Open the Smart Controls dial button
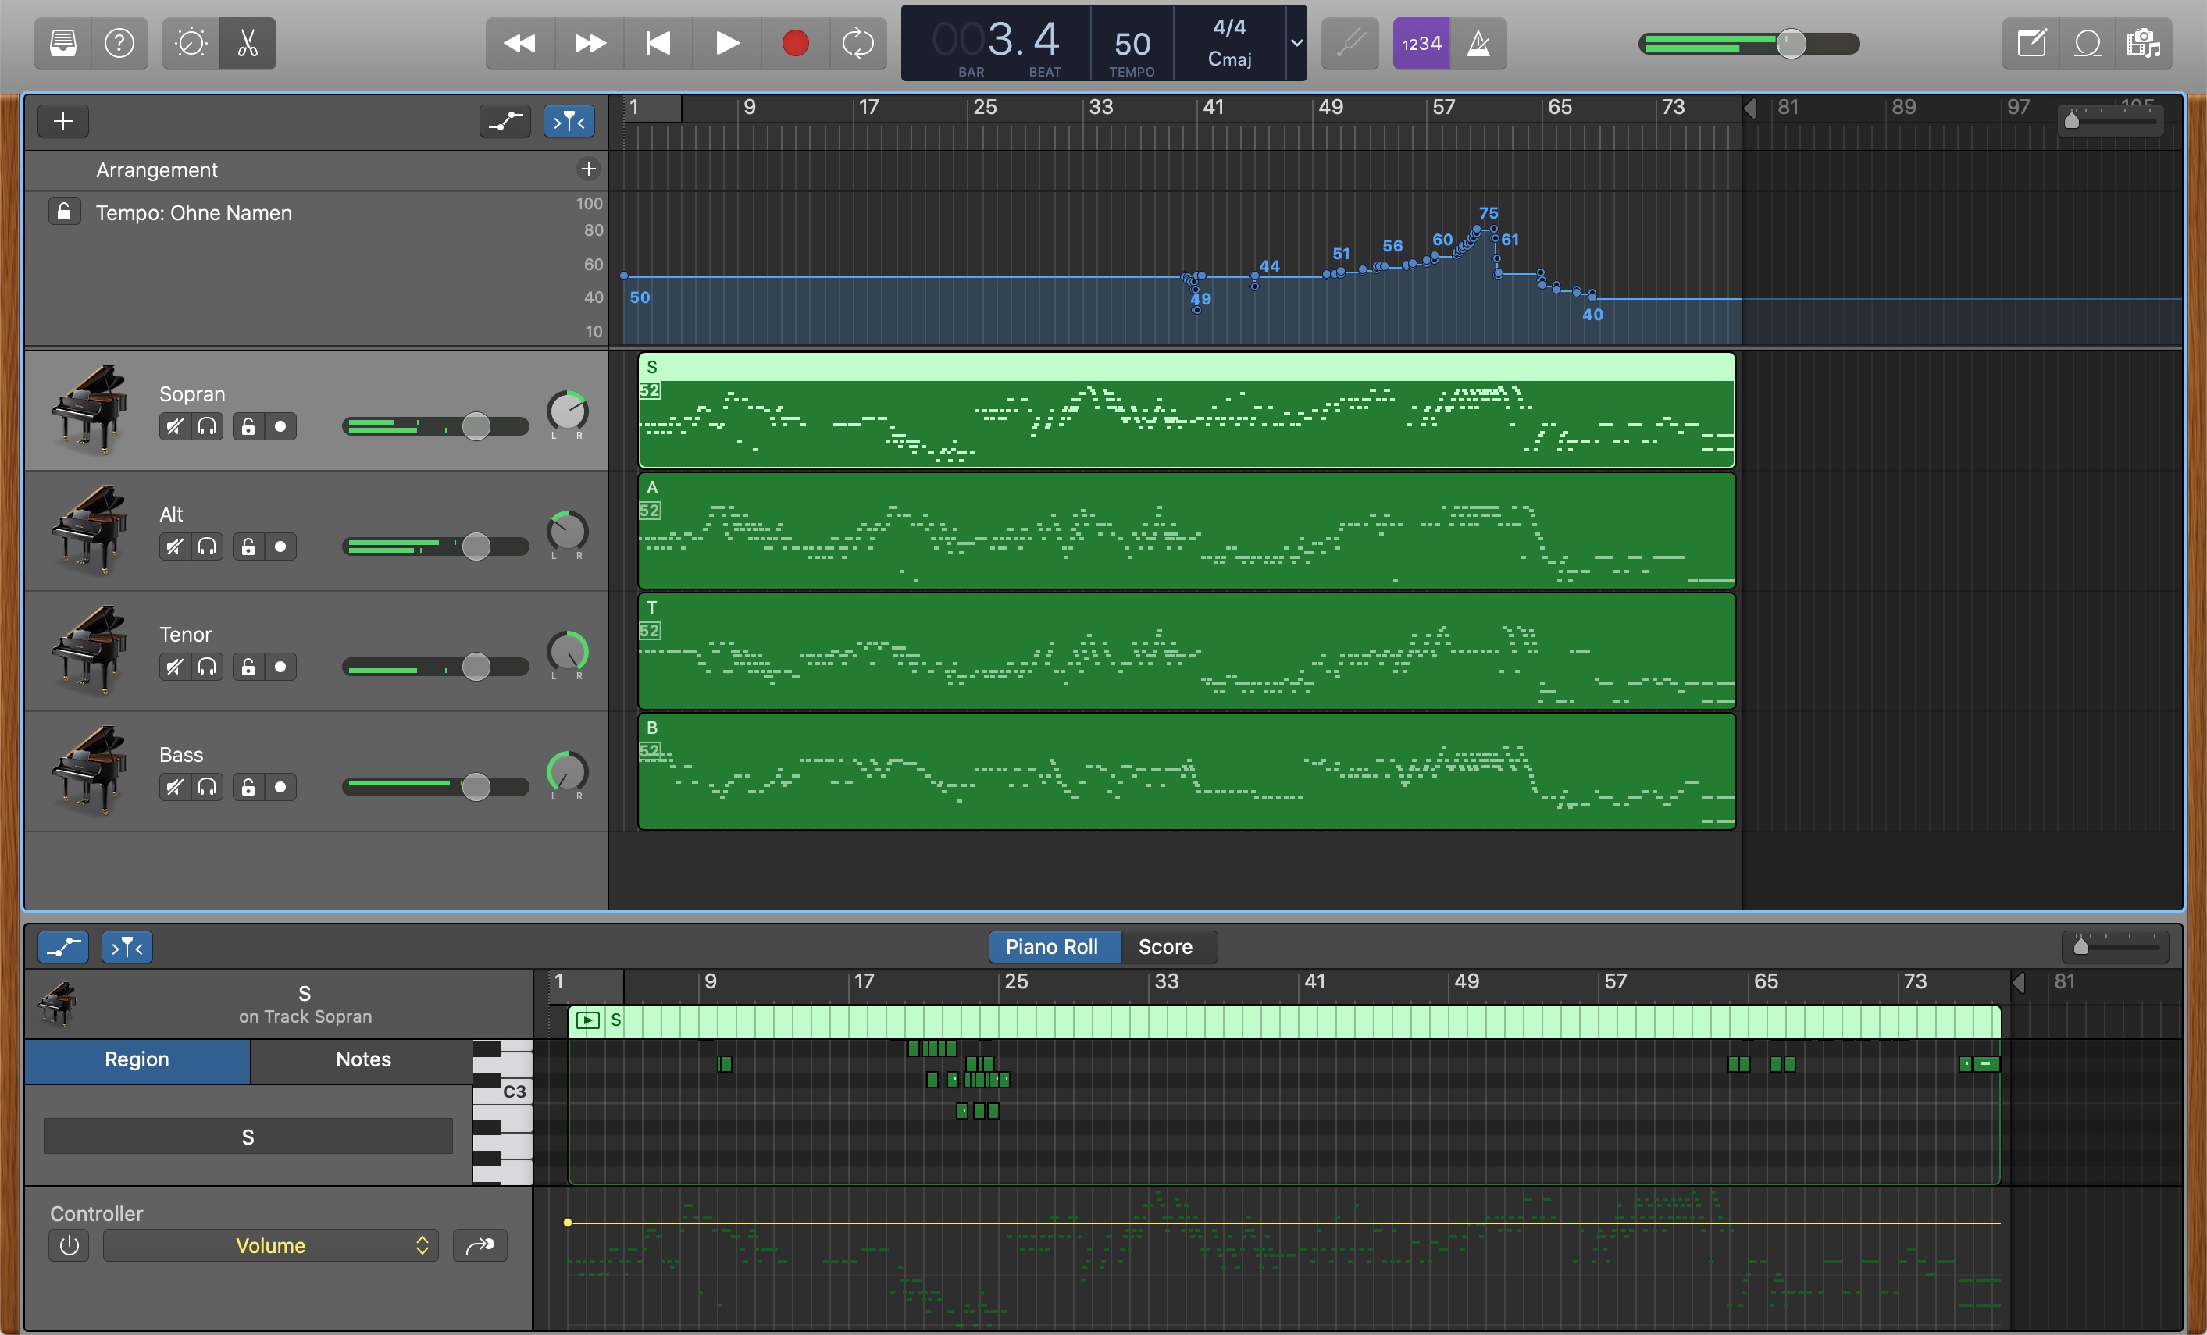Screen dimensions: 2207x1335 pyautogui.click(x=191, y=43)
